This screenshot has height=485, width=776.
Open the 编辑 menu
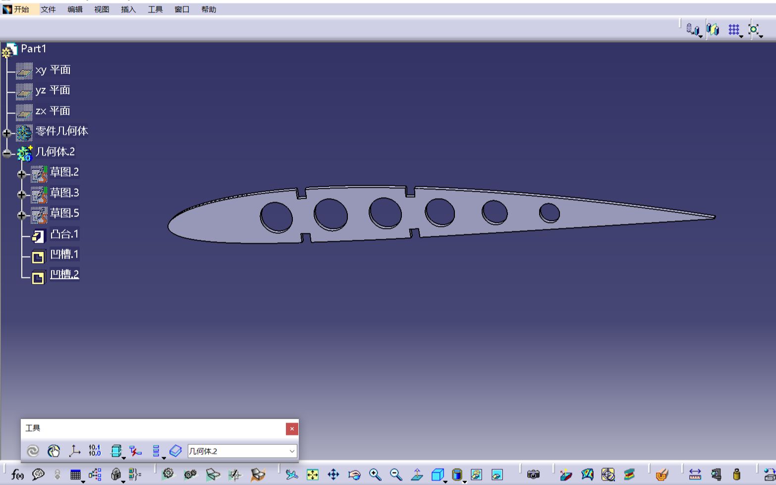[x=75, y=9]
